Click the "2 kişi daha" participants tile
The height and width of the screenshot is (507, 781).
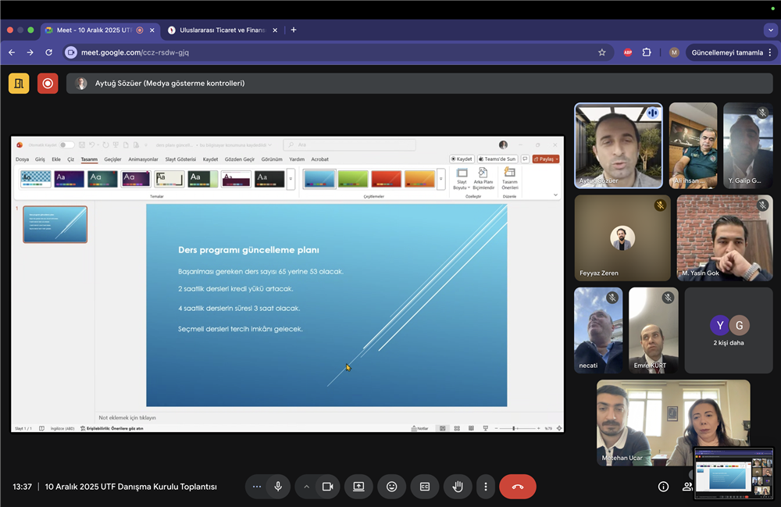pos(728,330)
